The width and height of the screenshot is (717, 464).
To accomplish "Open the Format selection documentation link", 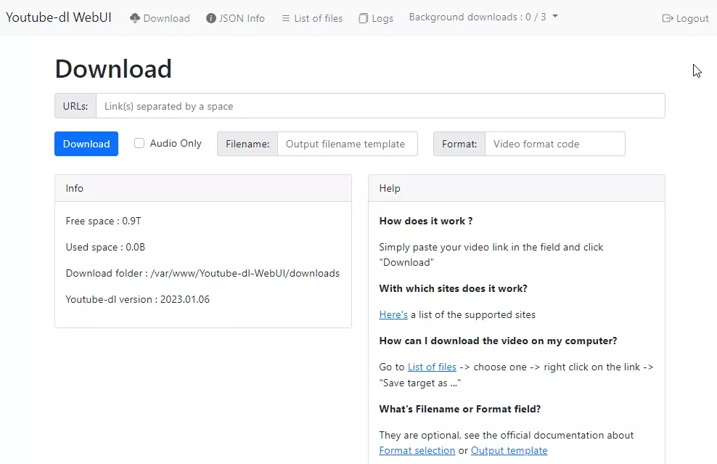I will coord(417,450).
